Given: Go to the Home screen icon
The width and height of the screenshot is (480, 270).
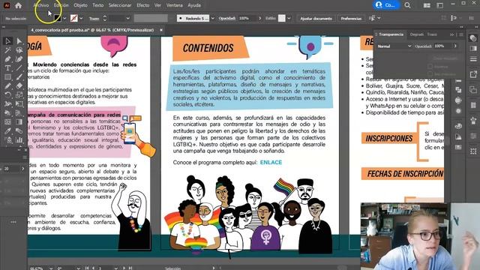Looking at the screenshot, I should point(18,5).
